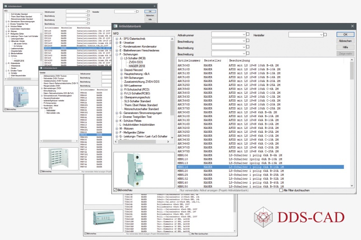Screen dimensions: 361x240
Task: Select 'NH-Lasttrenner' tree item
Action: click(133, 86)
